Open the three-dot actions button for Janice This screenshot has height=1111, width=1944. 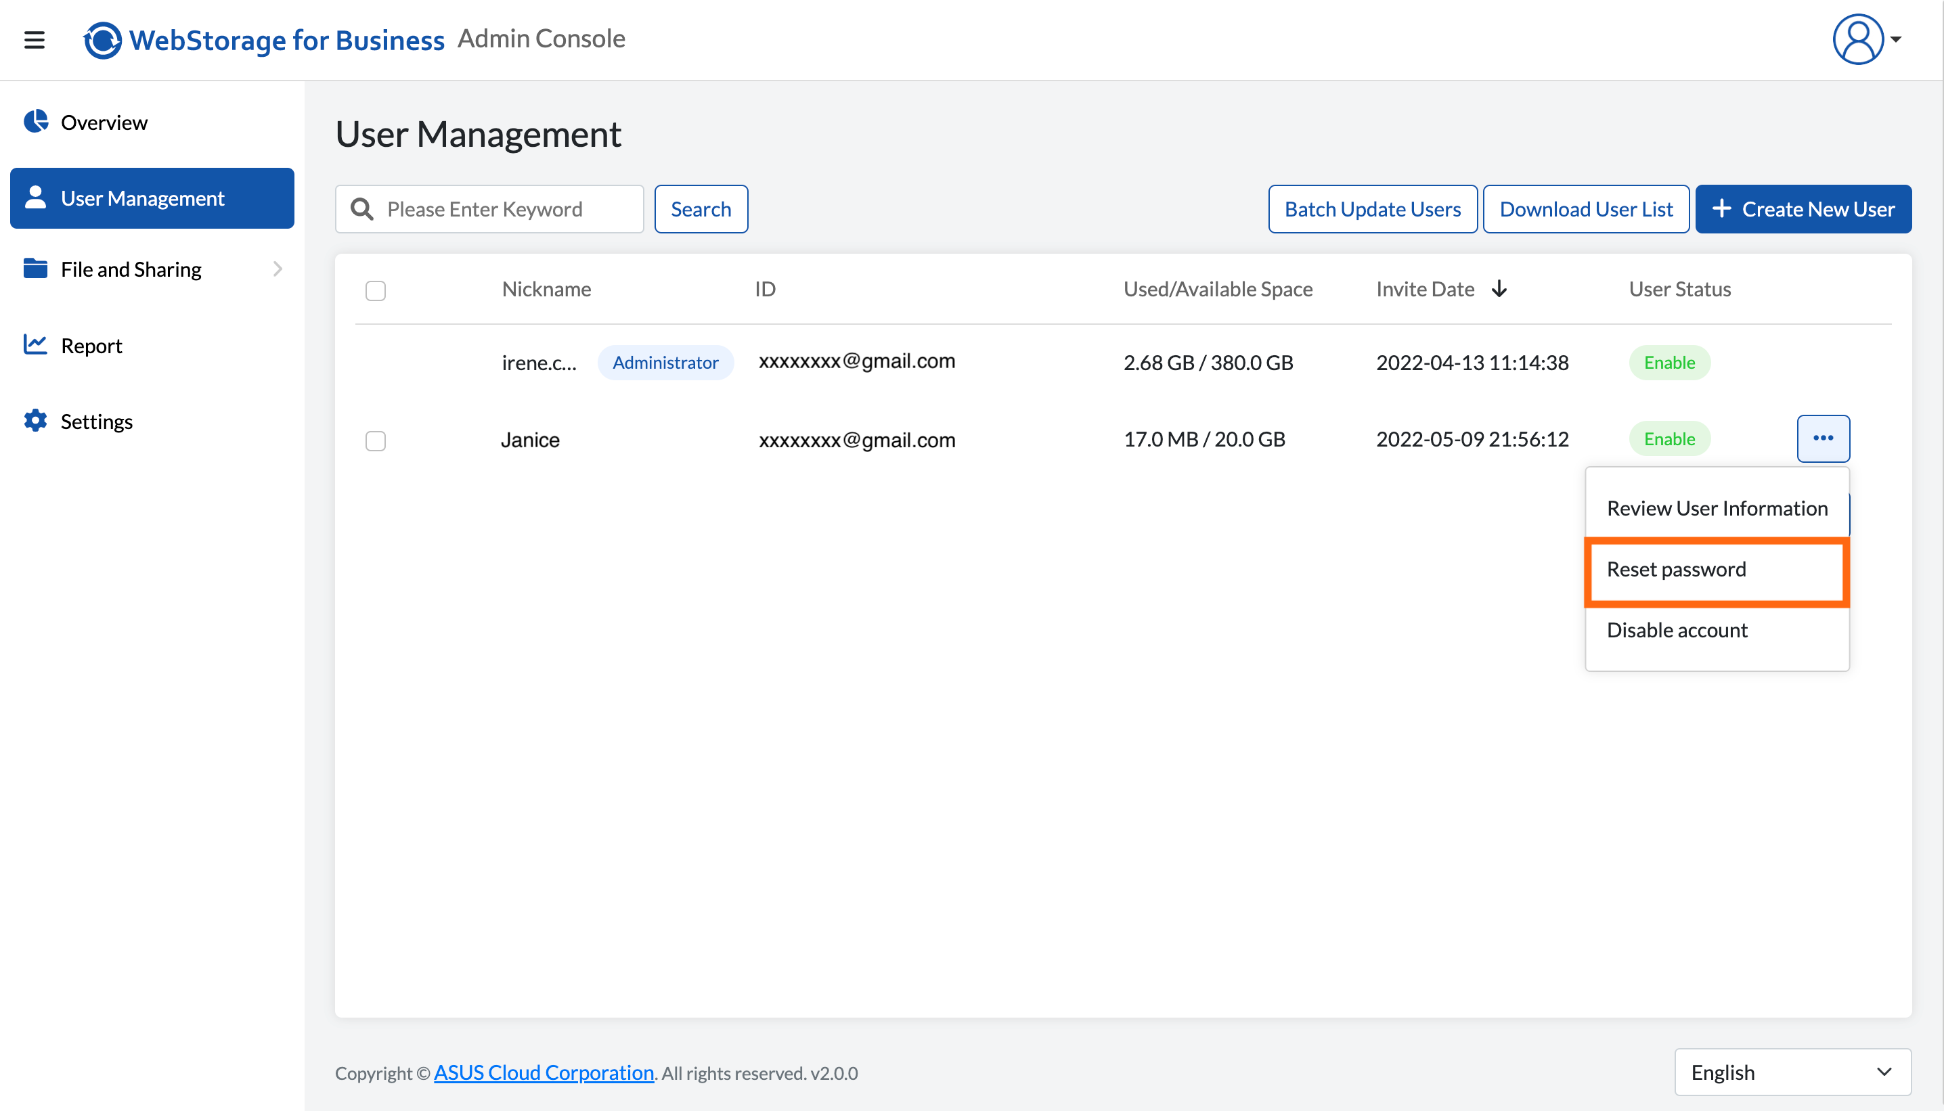click(1823, 438)
